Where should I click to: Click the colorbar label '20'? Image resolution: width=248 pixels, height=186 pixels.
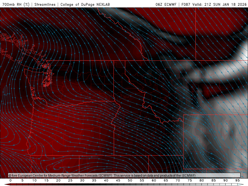[58, 180]
